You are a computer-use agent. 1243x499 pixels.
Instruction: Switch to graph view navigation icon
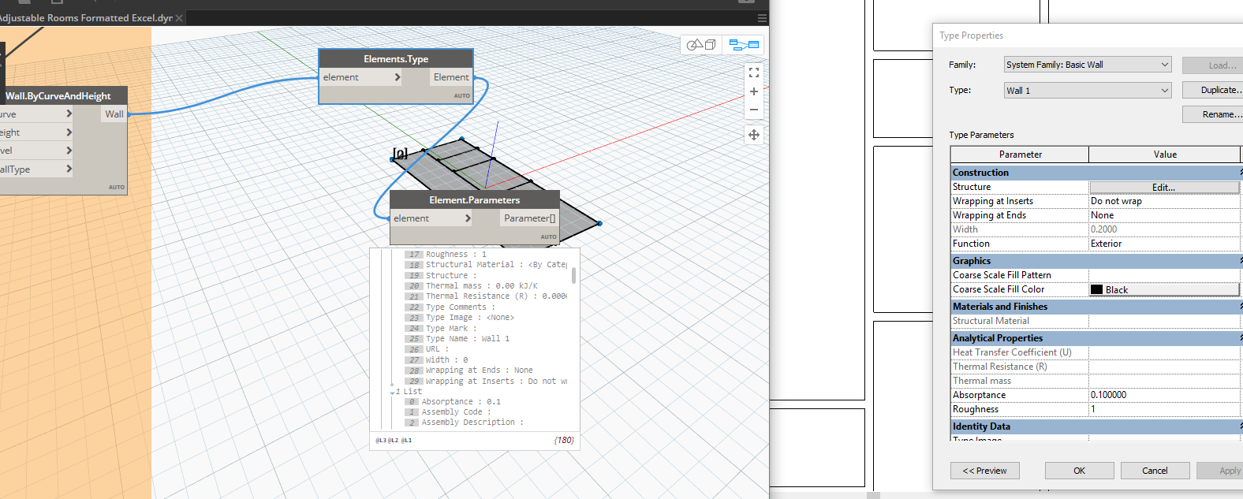744,45
